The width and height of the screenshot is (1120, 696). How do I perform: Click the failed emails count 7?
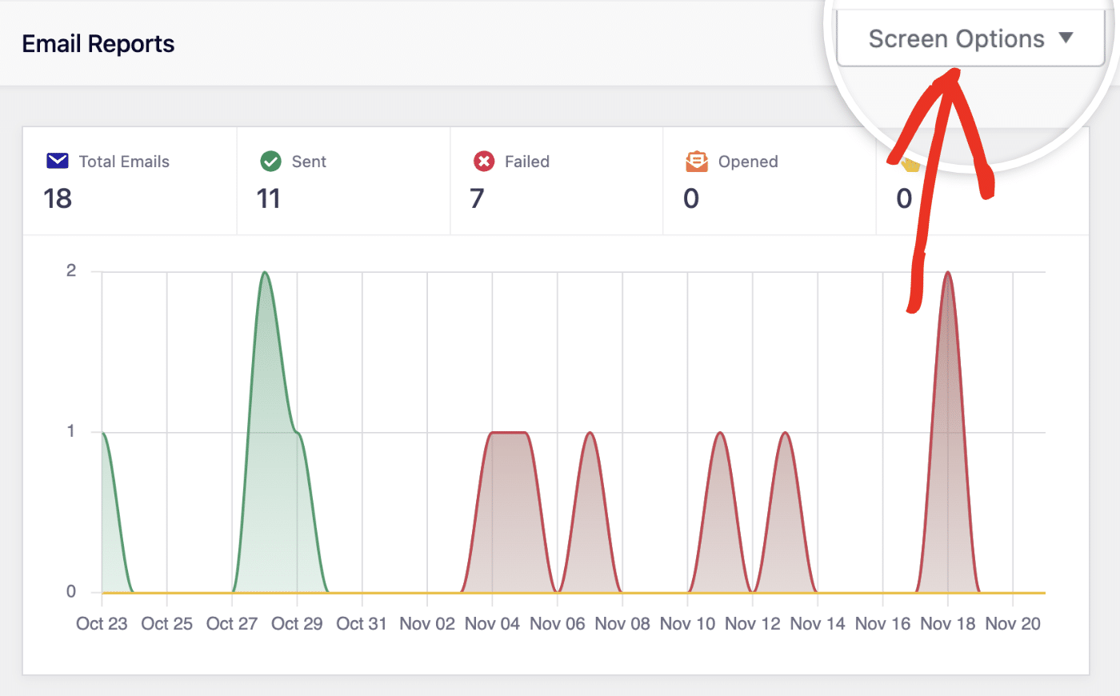(x=477, y=198)
